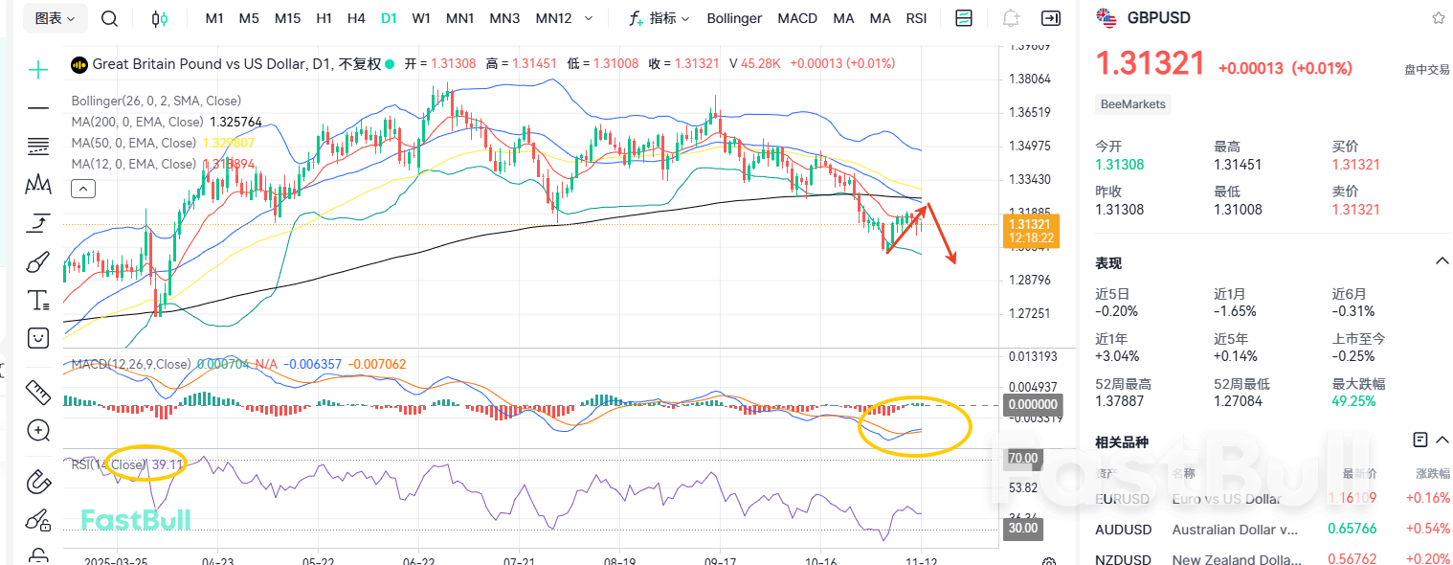Select the crosshair cursor tool

38,69
